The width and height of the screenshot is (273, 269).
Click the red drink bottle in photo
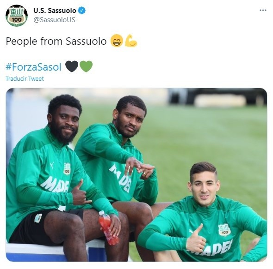(x=107, y=227)
